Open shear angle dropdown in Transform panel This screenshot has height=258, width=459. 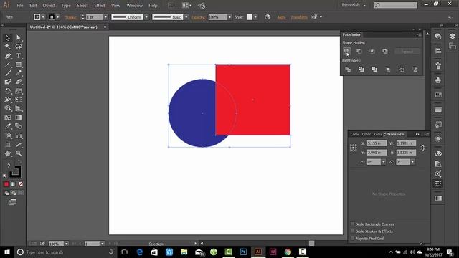click(412, 162)
